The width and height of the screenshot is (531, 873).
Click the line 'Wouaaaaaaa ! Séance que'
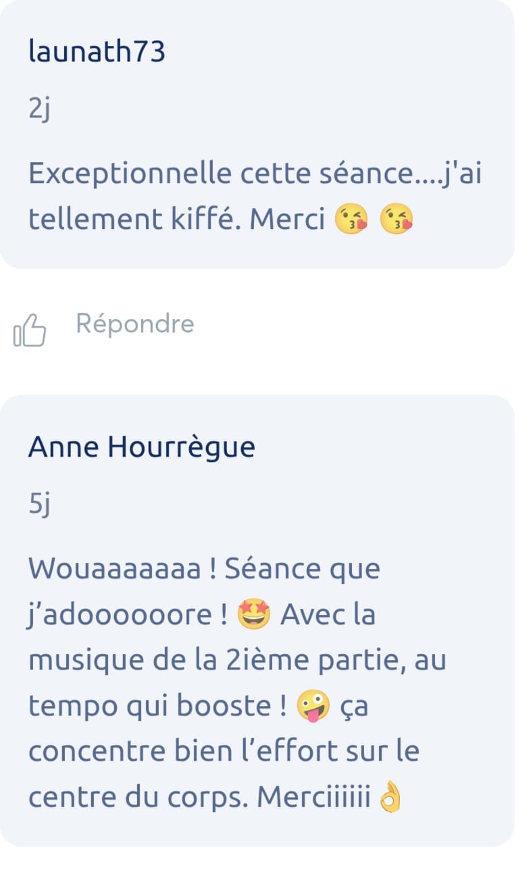pyautogui.click(x=204, y=569)
